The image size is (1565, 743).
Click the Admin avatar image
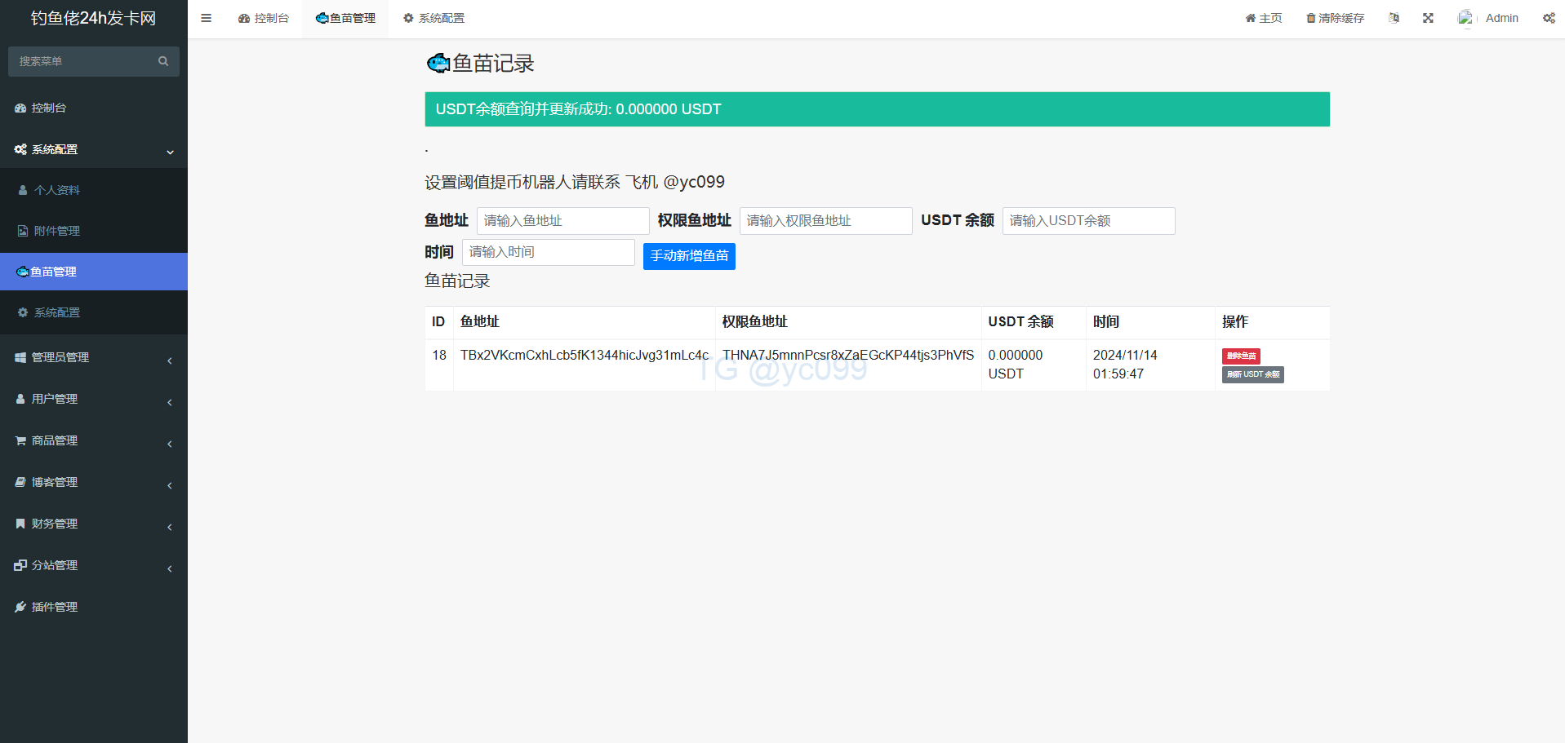pyautogui.click(x=1466, y=18)
